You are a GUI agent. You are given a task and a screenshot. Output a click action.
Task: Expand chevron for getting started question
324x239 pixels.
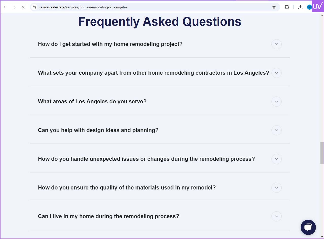click(x=277, y=44)
